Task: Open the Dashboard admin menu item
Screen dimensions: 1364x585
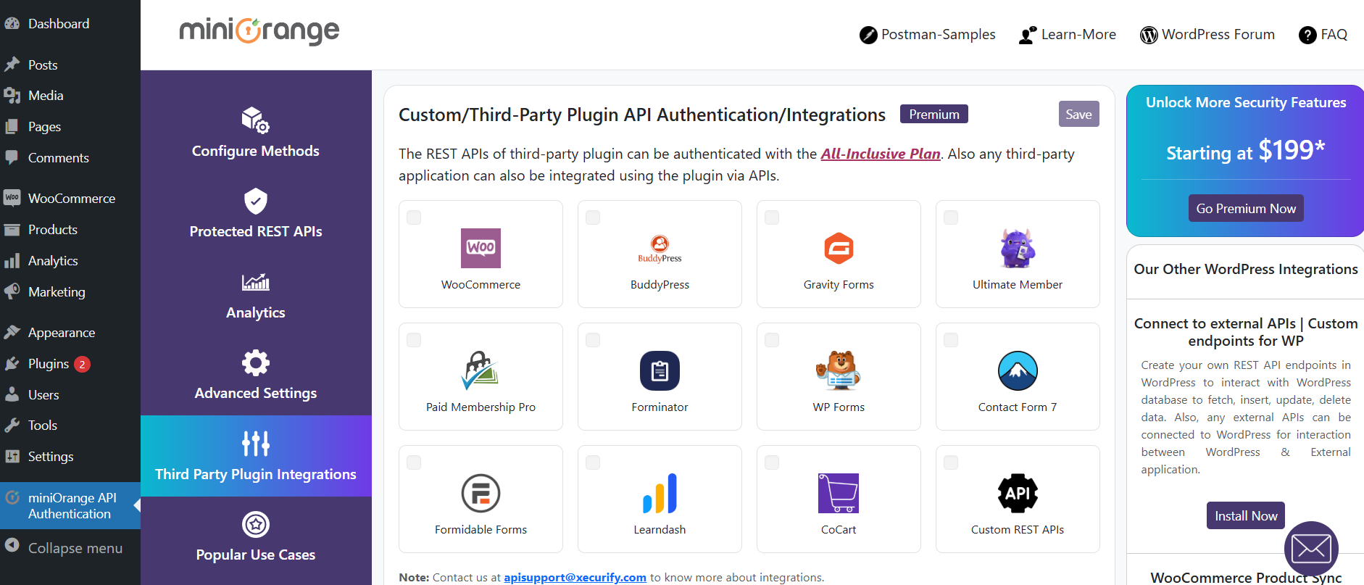Action: [x=70, y=23]
